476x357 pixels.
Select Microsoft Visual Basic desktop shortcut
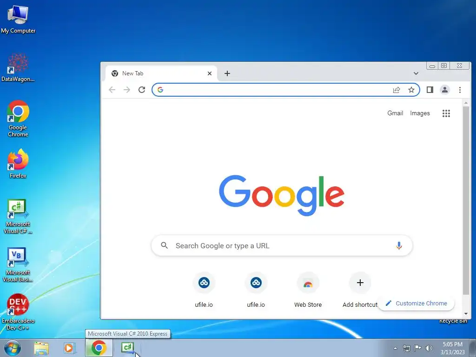[x=18, y=264]
